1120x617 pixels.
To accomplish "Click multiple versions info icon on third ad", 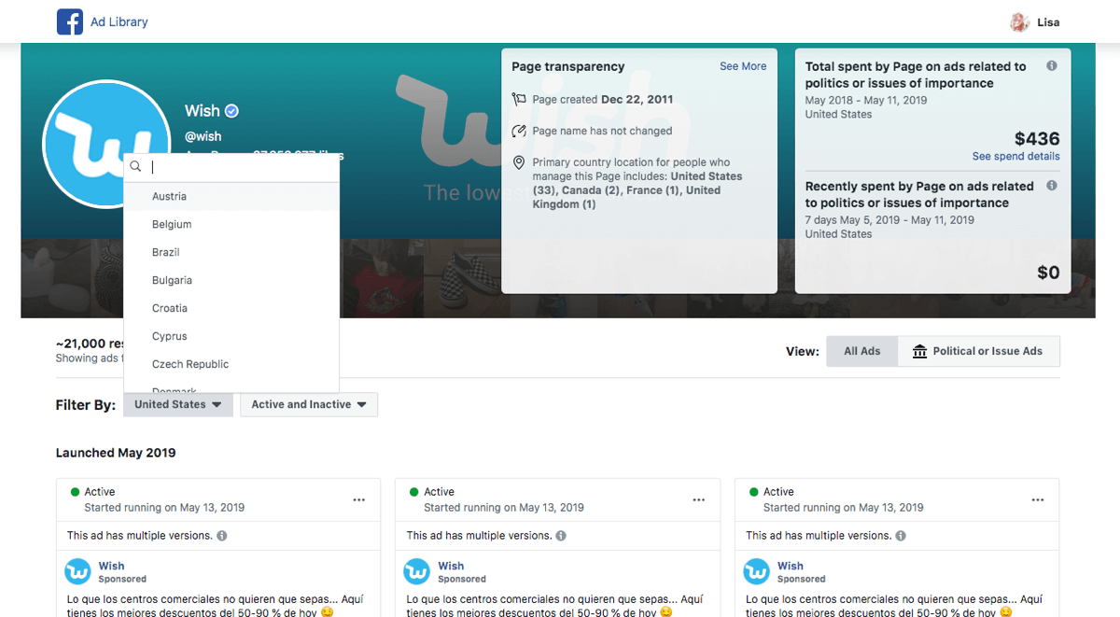I will tap(901, 536).
